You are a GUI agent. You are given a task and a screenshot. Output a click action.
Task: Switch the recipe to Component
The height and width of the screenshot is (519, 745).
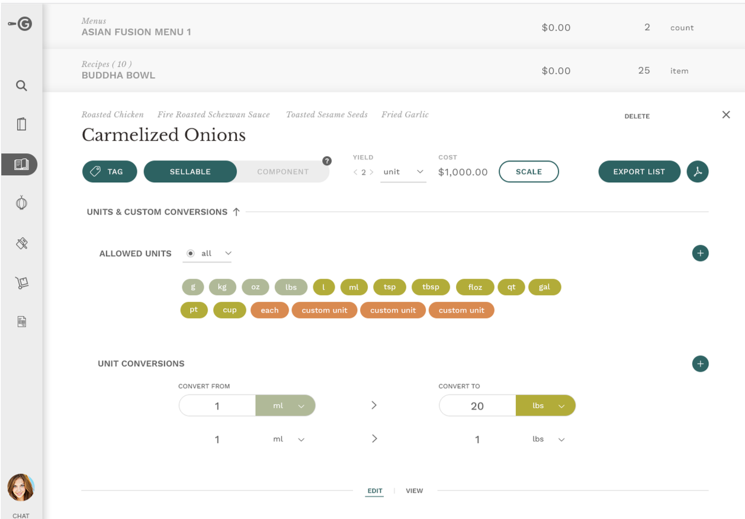(x=283, y=172)
